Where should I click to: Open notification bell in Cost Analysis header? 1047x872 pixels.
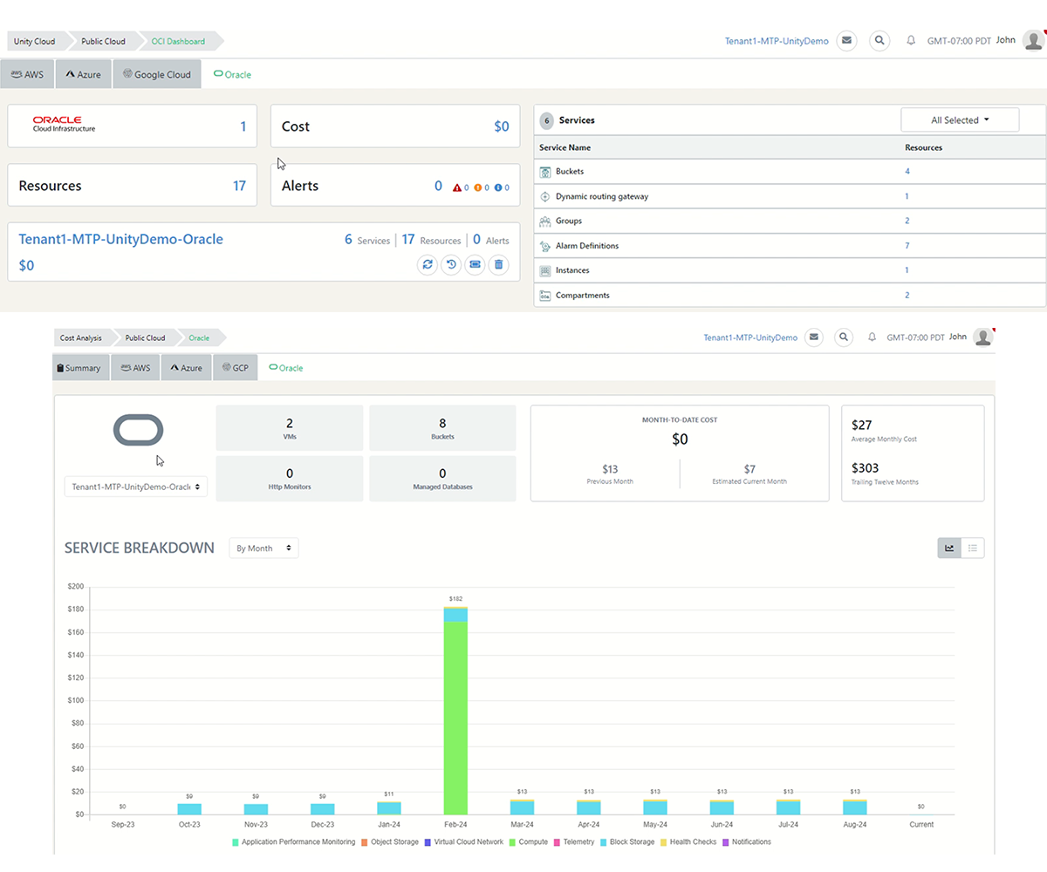click(872, 337)
